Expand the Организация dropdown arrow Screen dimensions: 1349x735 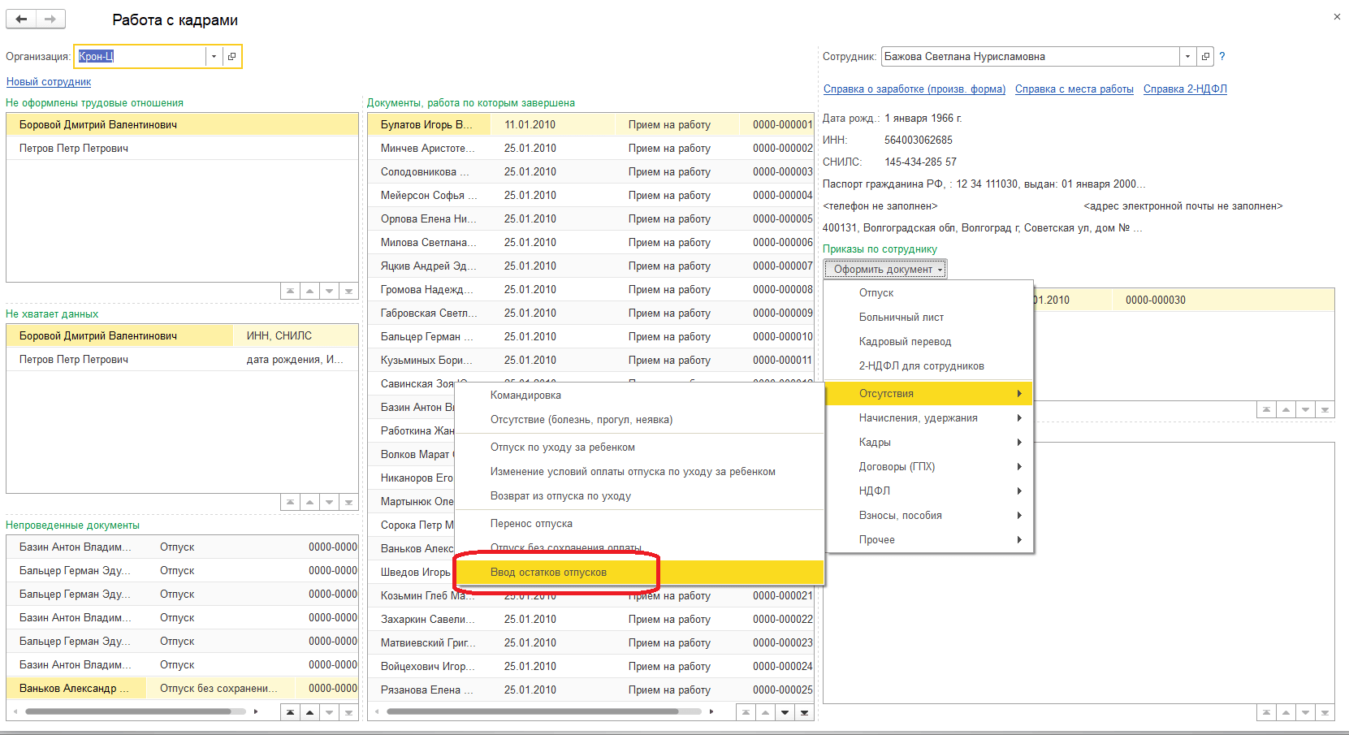(x=214, y=56)
